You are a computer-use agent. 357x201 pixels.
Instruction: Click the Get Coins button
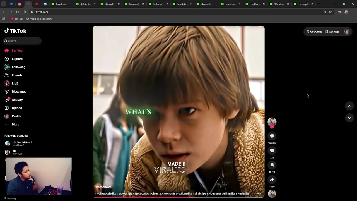tap(314, 32)
